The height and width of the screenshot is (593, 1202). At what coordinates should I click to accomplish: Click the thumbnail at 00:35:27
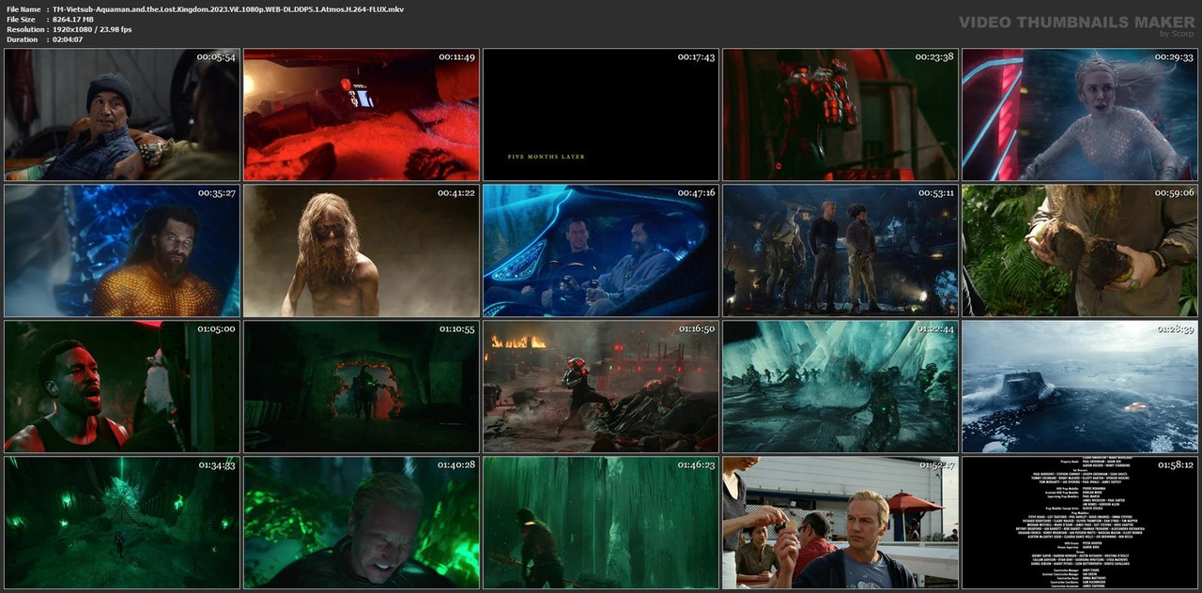[122, 251]
